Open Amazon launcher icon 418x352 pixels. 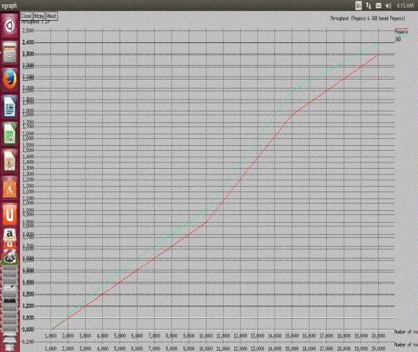(10, 239)
